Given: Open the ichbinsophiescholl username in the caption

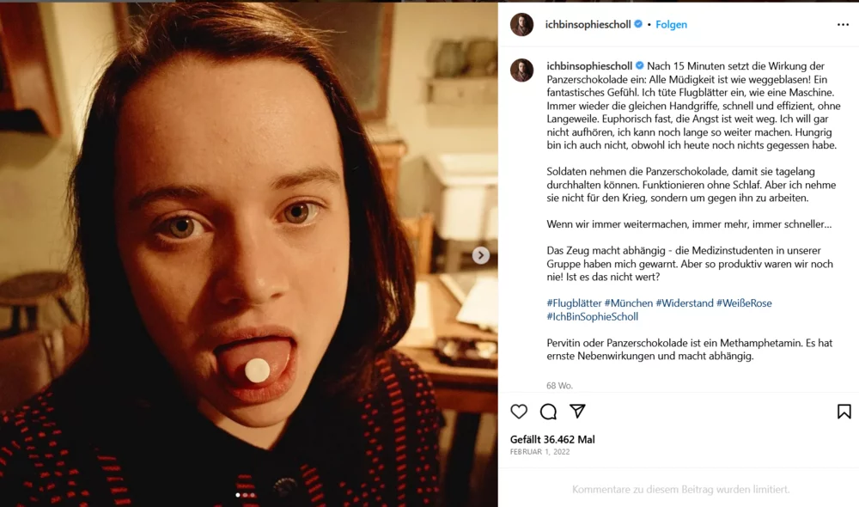Looking at the screenshot, I should point(588,66).
